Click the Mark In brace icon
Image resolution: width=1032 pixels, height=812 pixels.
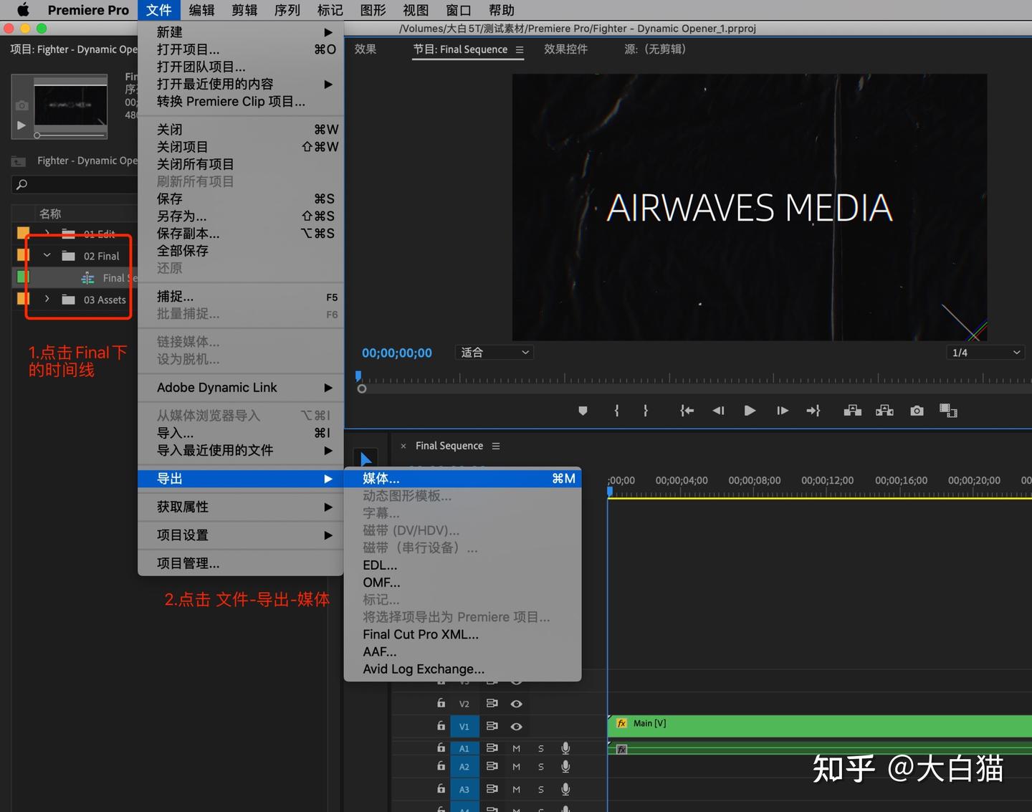[616, 411]
